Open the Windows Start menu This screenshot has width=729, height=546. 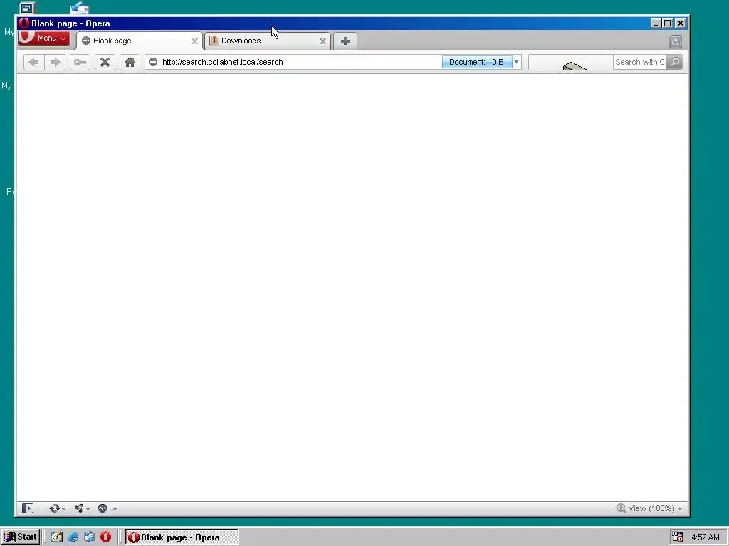click(x=21, y=537)
